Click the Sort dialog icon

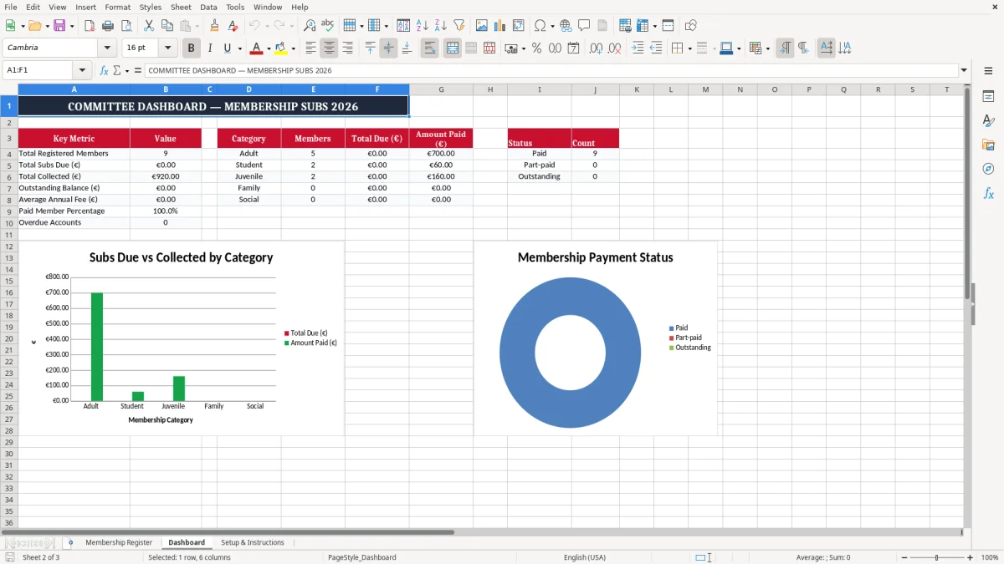click(403, 26)
